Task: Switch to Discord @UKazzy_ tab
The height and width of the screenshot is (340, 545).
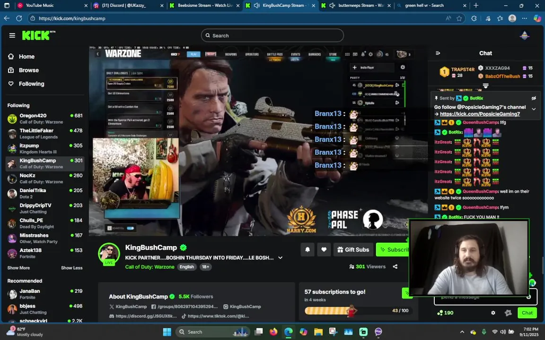Action: tap(129, 6)
